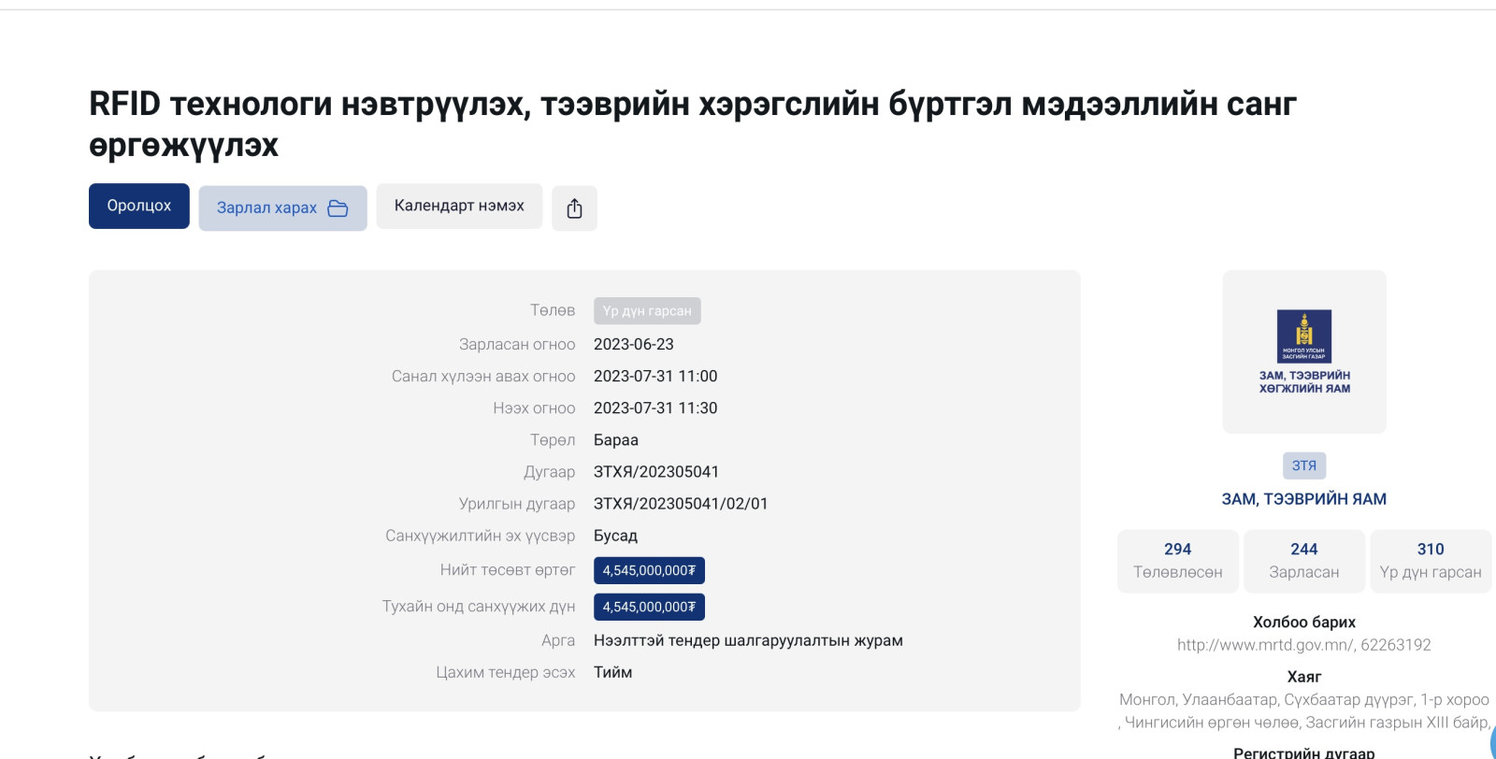
Task: Select the 310 Үр дүн гарсан stat tile
Action: pos(1430,561)
